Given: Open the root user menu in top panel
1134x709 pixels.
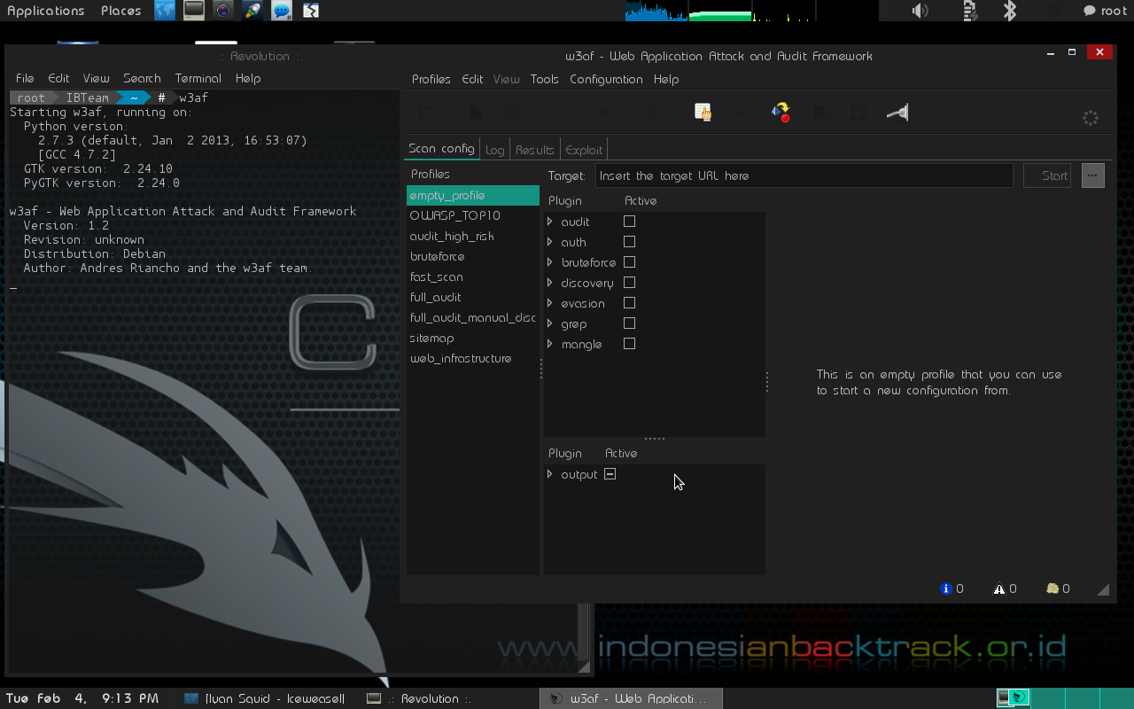Looking at the screenshot, I should point(1105,11).
